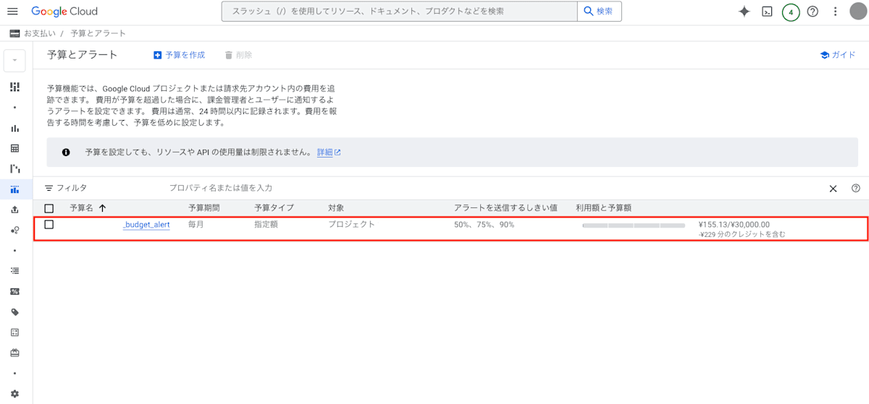Open the cost table sidebar icon
The height and width of the screenshot is (404, 869).
[14, 148]
